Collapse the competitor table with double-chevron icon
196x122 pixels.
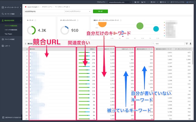25,44
